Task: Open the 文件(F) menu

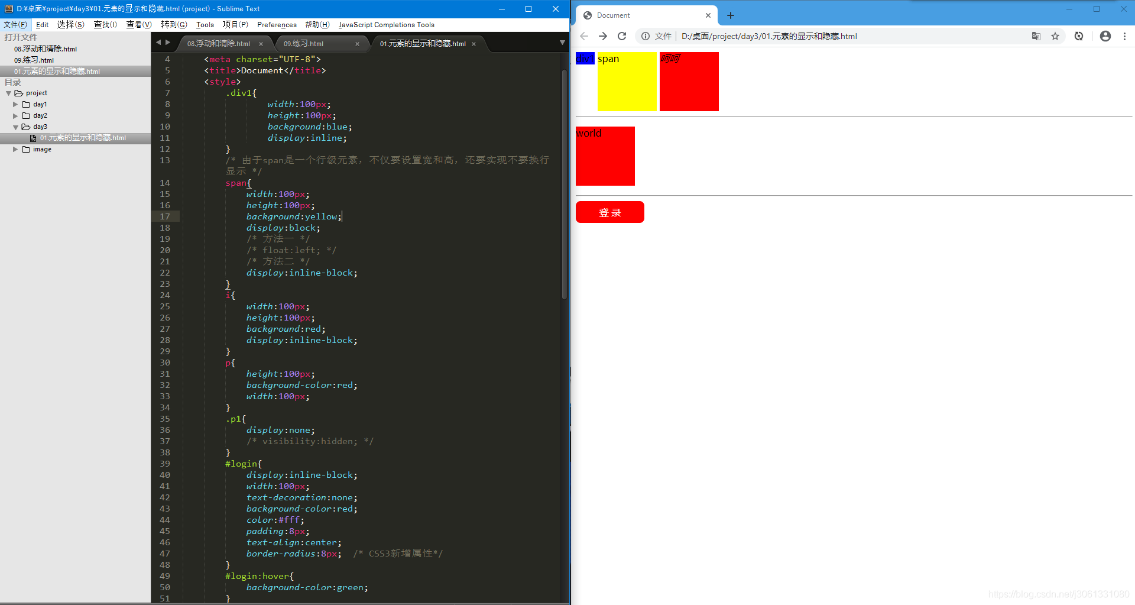Action: 15,25
